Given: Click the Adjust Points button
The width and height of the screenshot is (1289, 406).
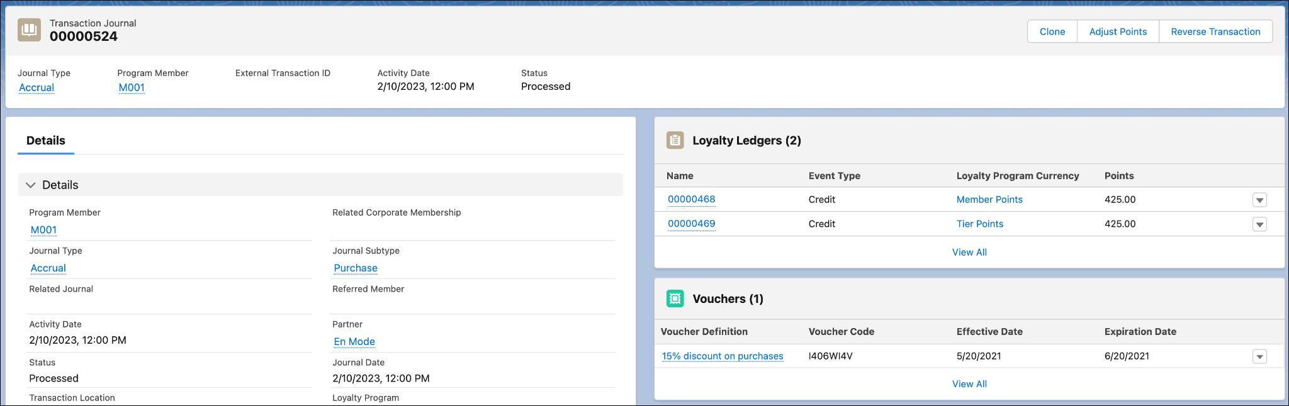Looking at the screenshot, I should pyautogui.click(x=1118, y=31).
